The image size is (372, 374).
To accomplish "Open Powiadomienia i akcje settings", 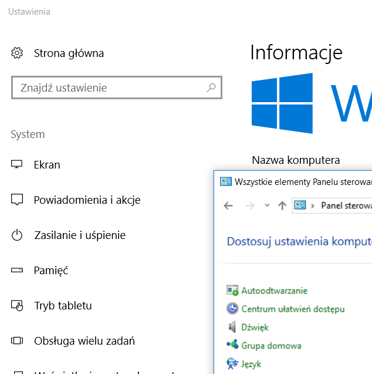I will (x=87, y=200).
